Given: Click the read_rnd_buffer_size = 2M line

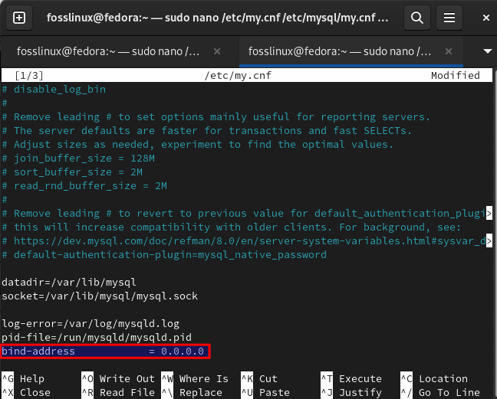Looking at the screenshot, I should tap(84, 186).
